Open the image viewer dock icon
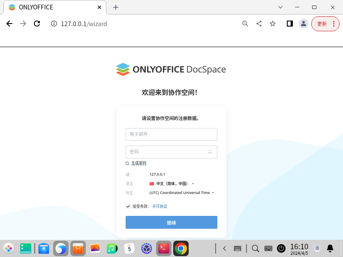Image resolution: width=343 pixels, height=257 pixels. pyautogui.click(x=95, y=248)
